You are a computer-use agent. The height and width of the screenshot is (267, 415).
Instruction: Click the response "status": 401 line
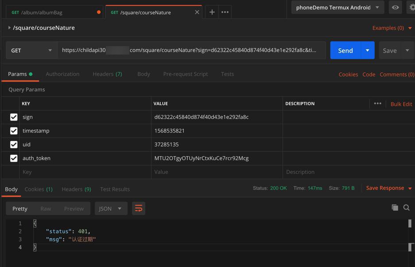(x=68, y=231)
